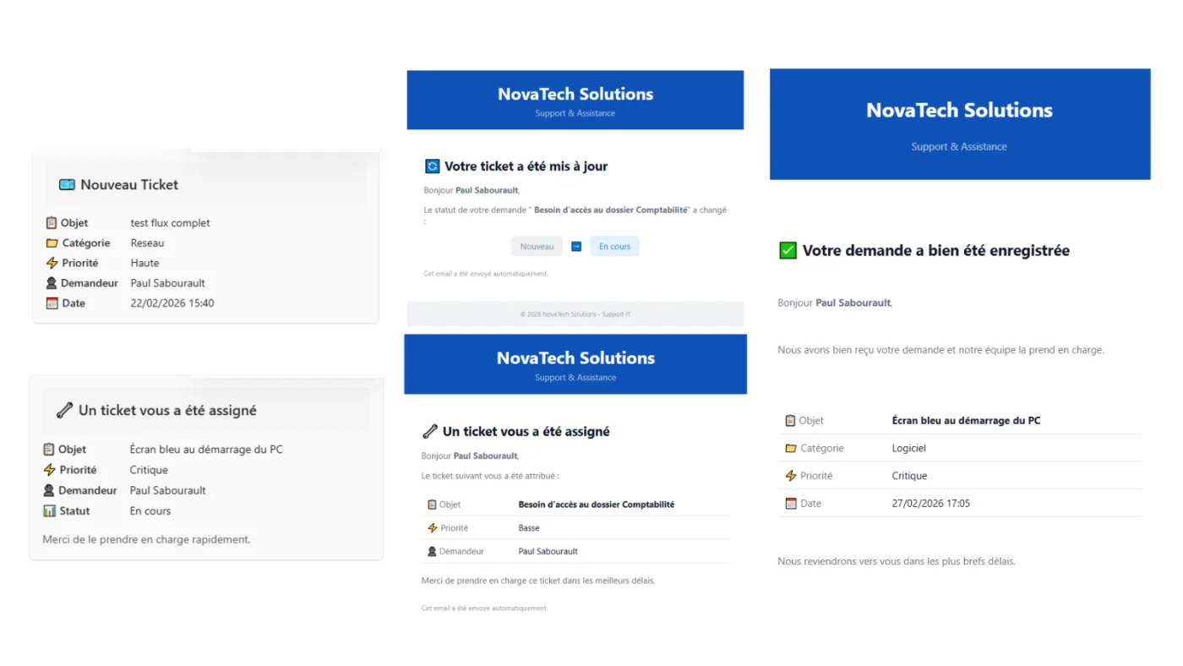
Task: Click the calendar icon beside "27/02/2026 17:05"
Action: point(791,504)
